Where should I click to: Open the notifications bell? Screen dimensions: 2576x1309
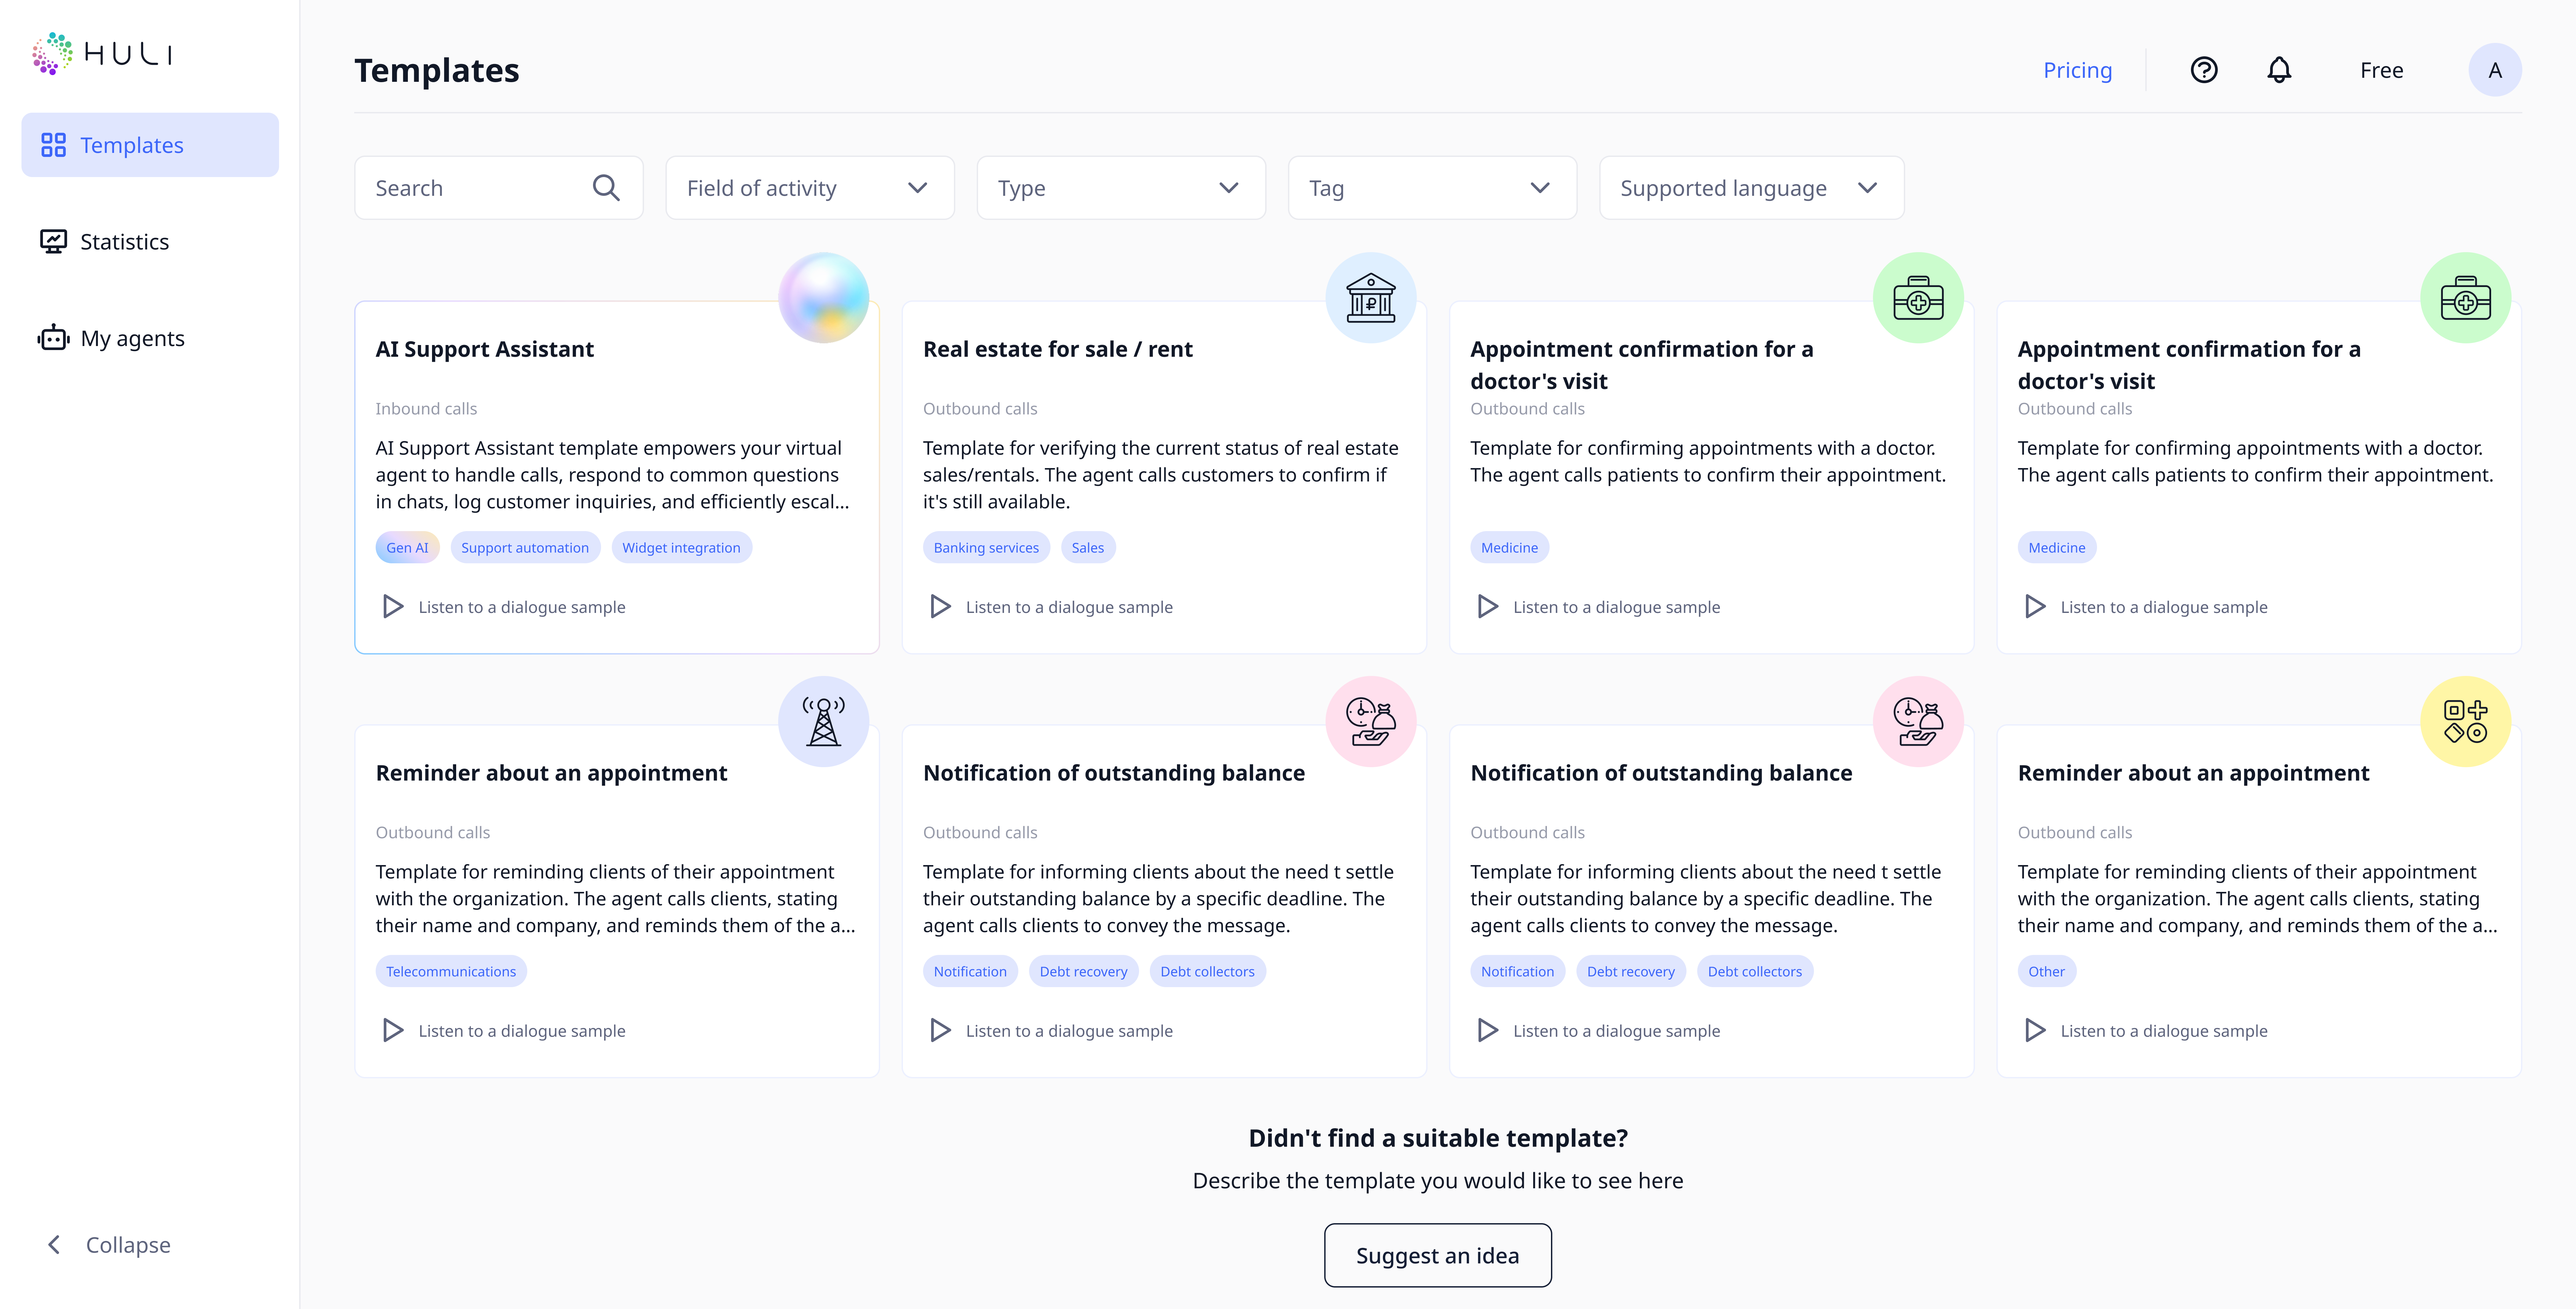click(2279, 70)
